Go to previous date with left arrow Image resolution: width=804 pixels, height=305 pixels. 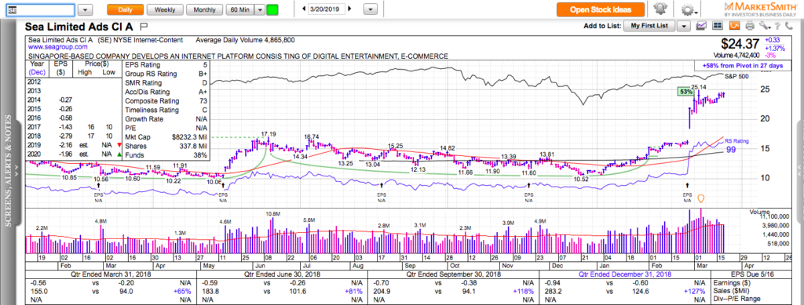[x=304, y=9]
